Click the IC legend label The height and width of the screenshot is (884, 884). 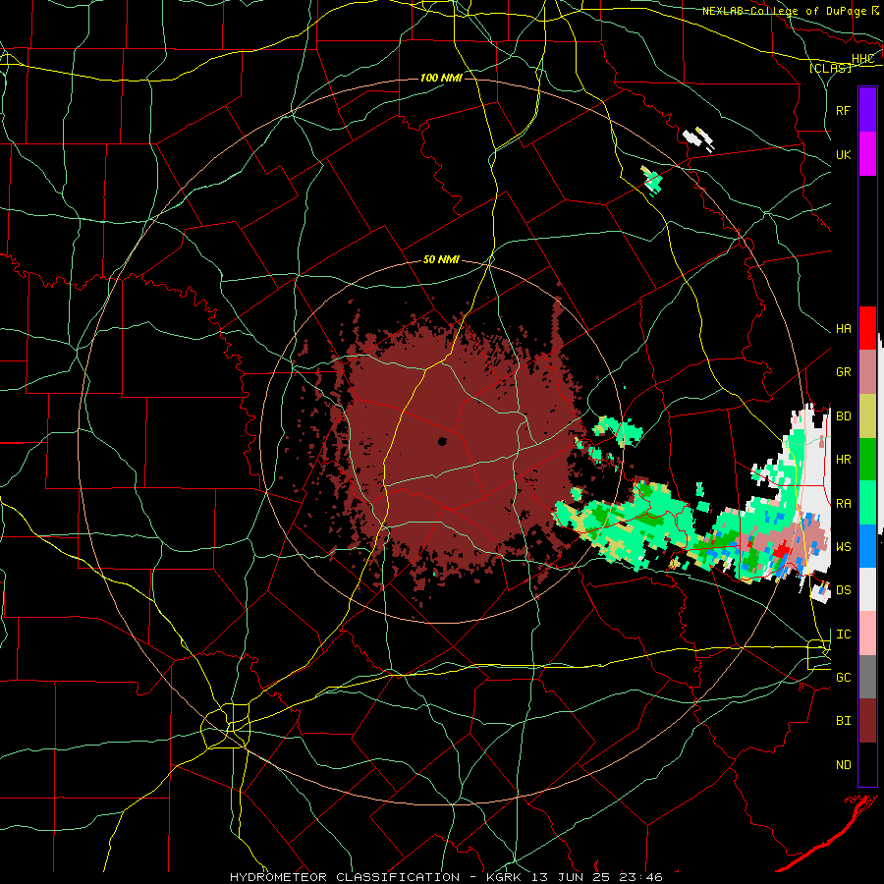843,635
